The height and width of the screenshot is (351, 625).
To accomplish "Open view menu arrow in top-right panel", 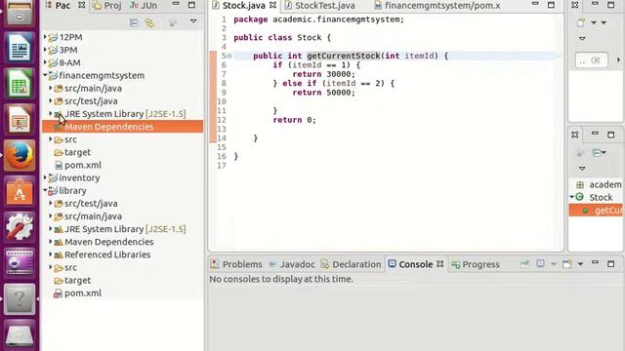I will pyautogui.click(x=582, y=39).
